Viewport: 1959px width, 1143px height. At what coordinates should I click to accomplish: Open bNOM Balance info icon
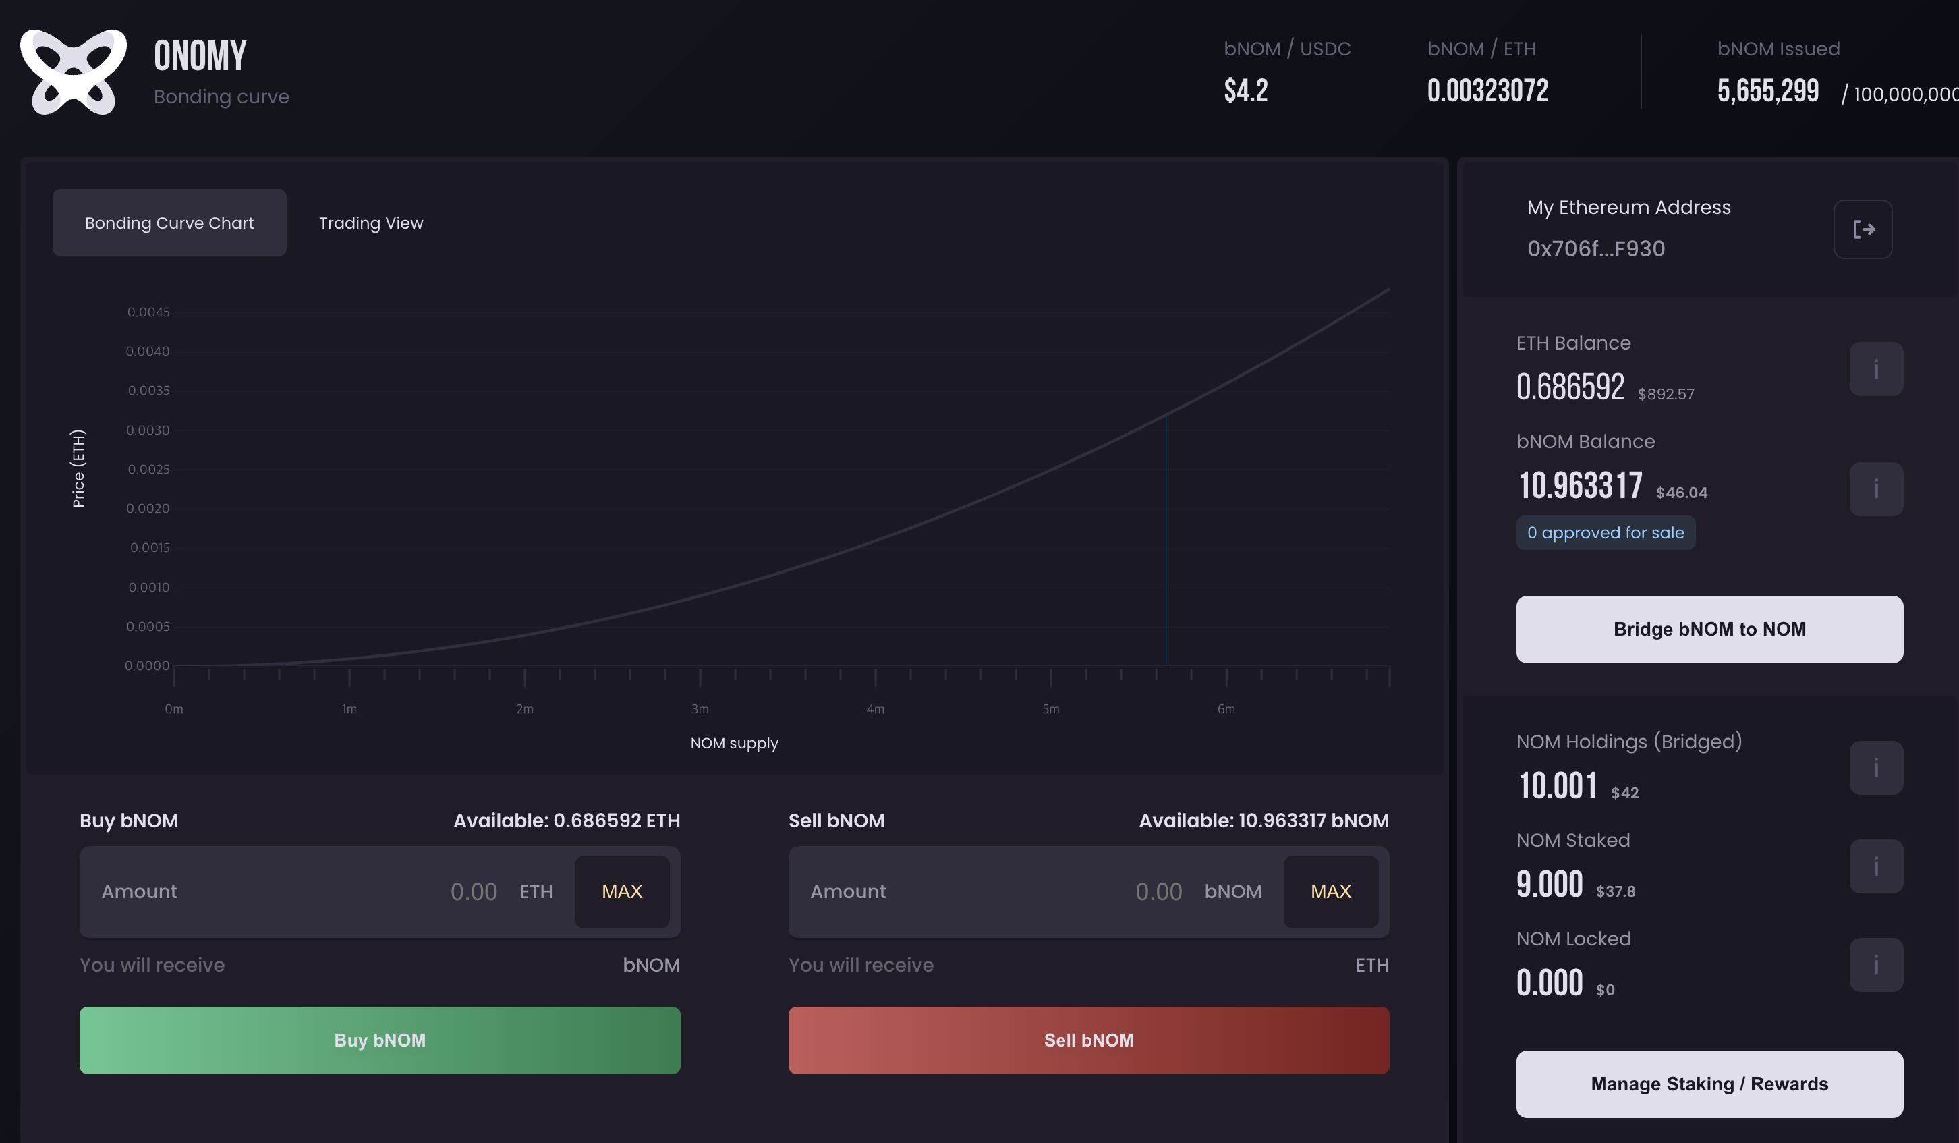[x=1876, y=489]
